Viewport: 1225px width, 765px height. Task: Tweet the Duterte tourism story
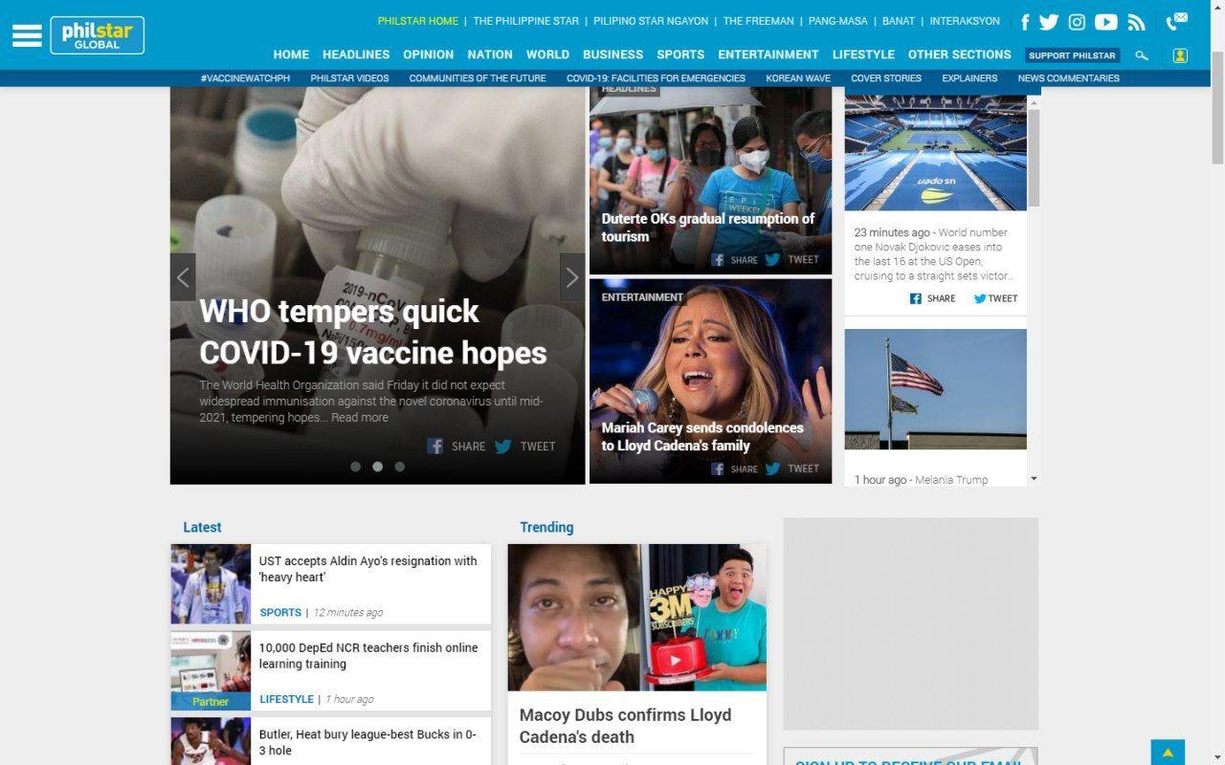(x=791, y=259)
